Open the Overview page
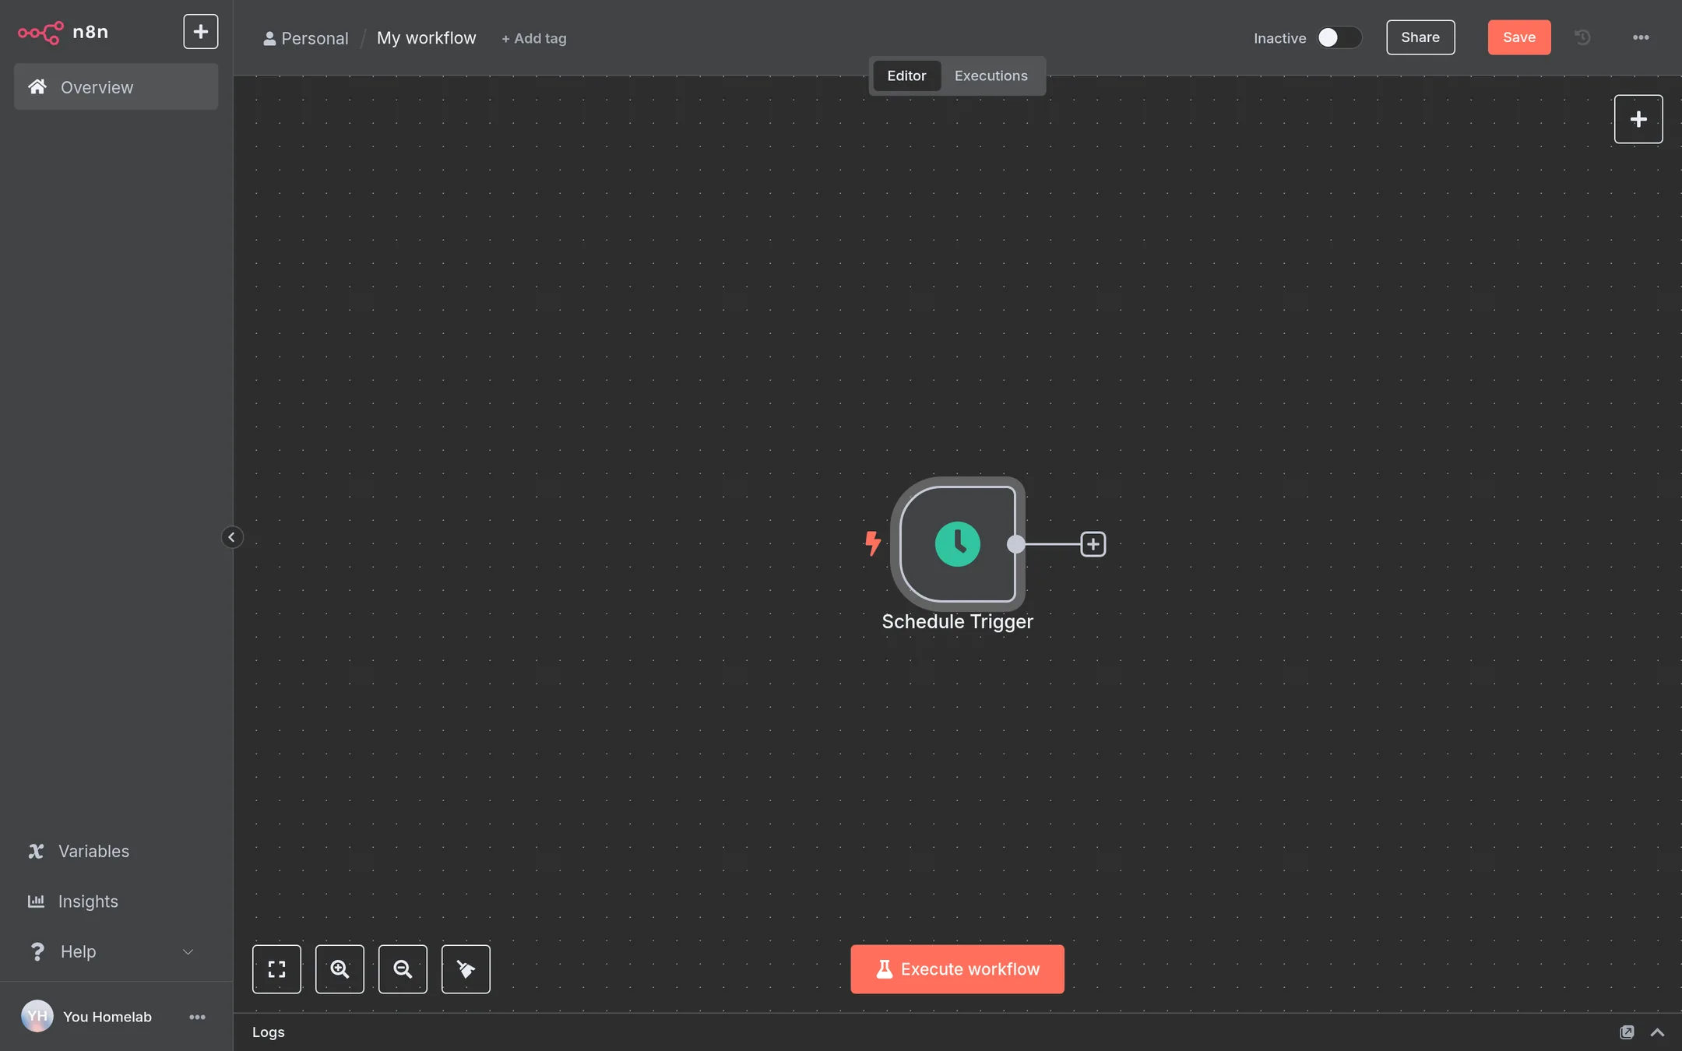This screenshot has width=1682, height=1051. (116, 87)
